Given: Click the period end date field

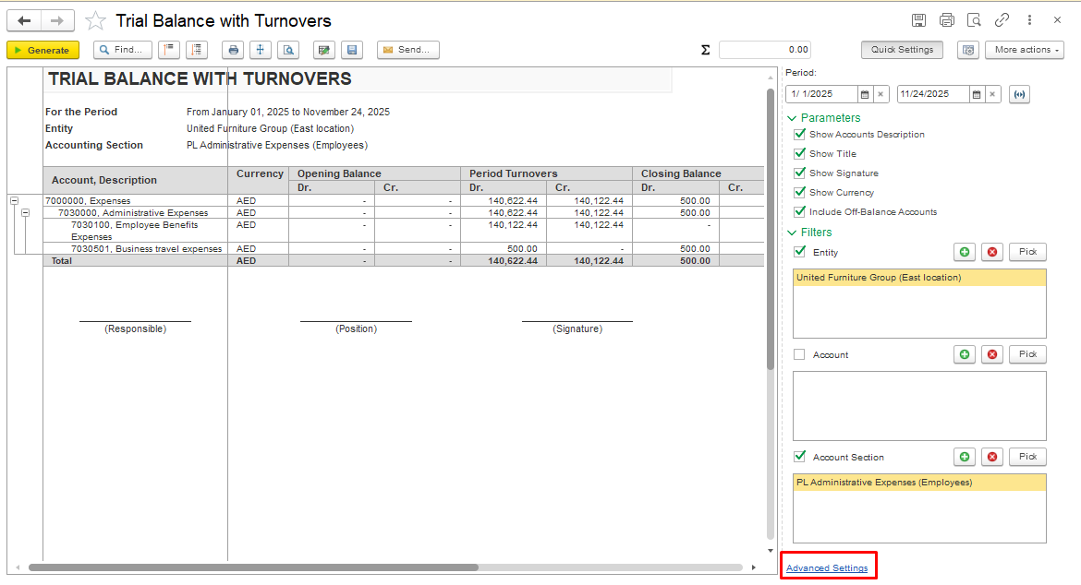Looking at the screenshot, I should [931, 94].
